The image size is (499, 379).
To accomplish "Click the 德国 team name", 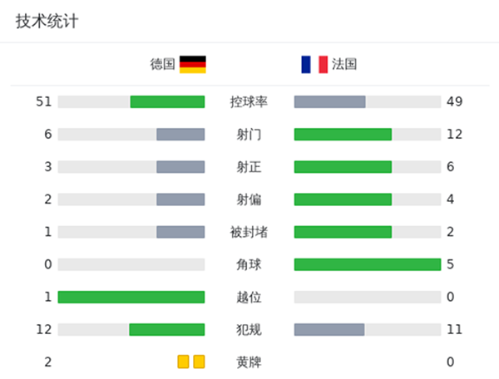I will coord(163,64).
